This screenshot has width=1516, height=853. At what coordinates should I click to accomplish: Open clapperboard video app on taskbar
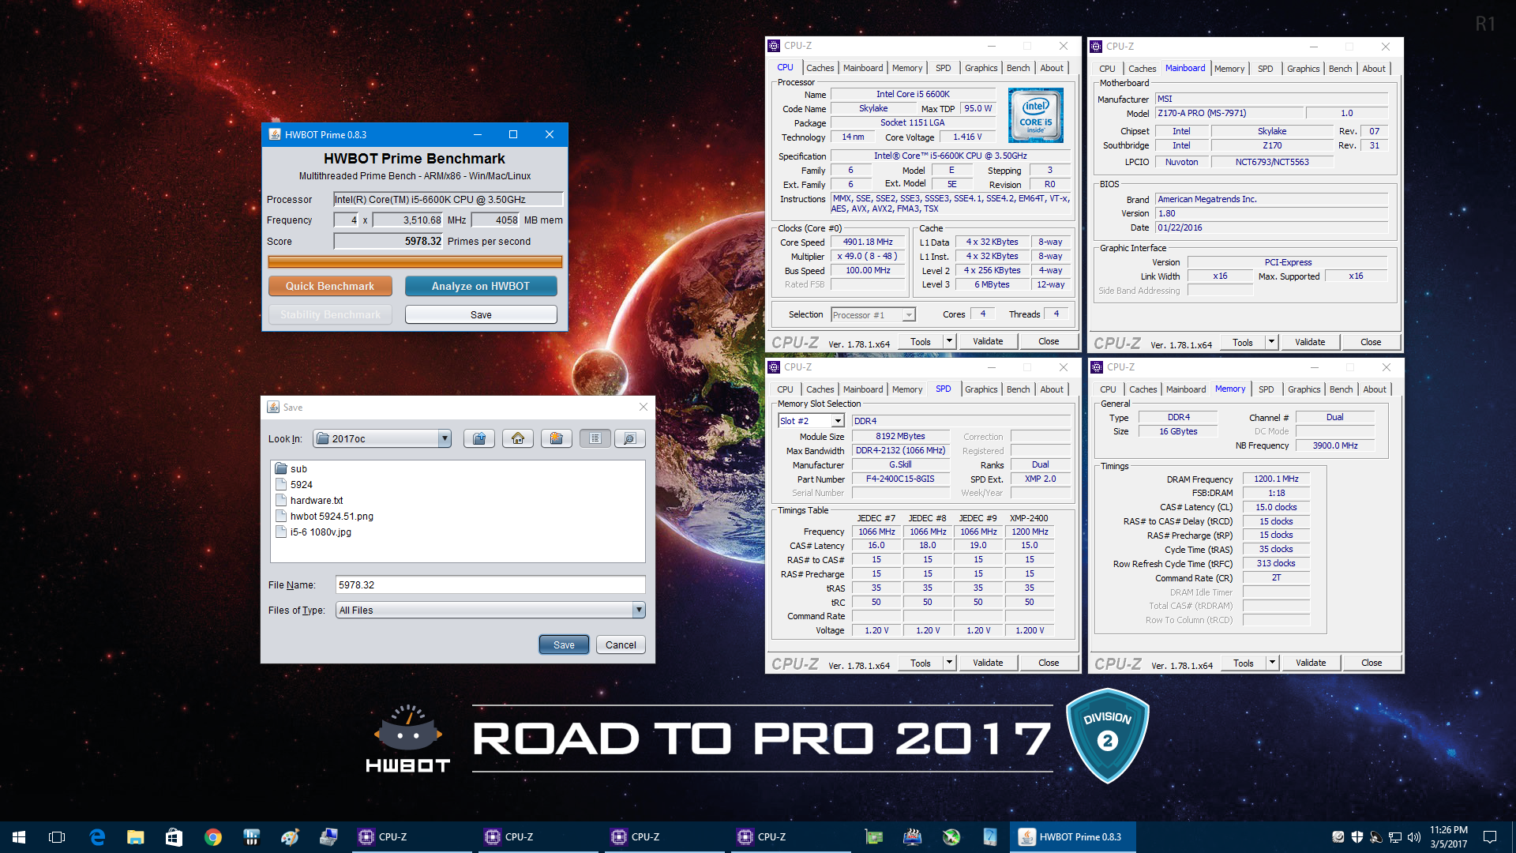(912, 836)
